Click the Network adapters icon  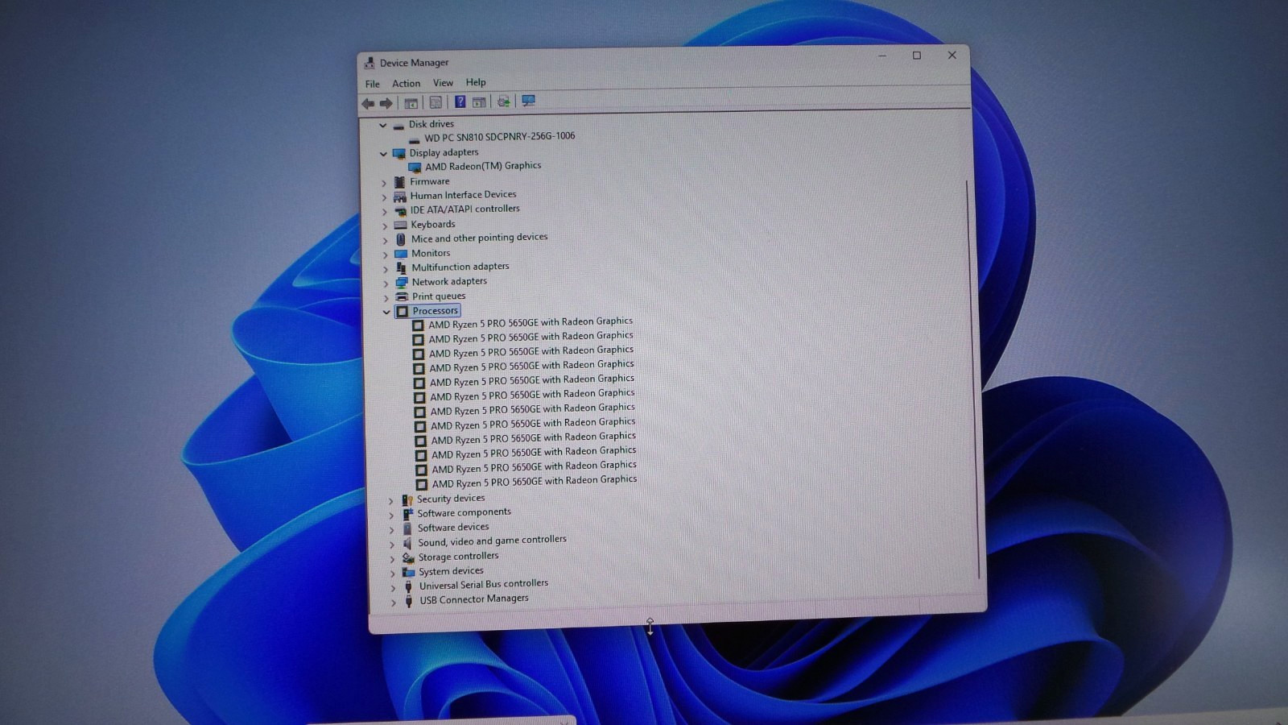tap(402, 283)
